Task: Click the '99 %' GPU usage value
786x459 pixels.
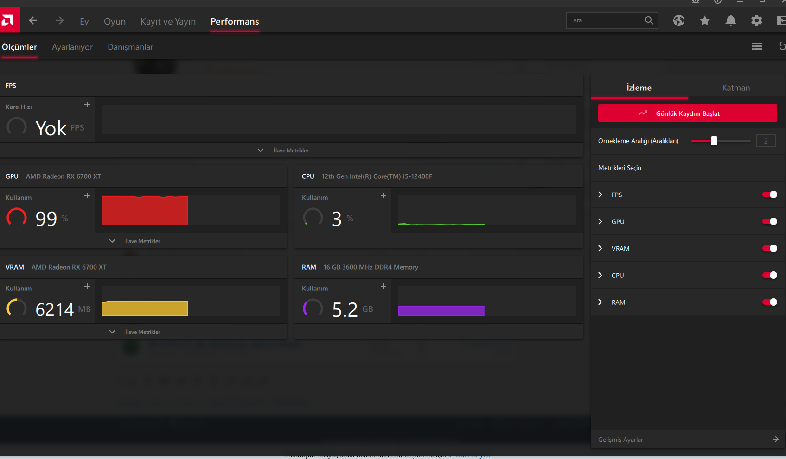Action: coord(52,219)
